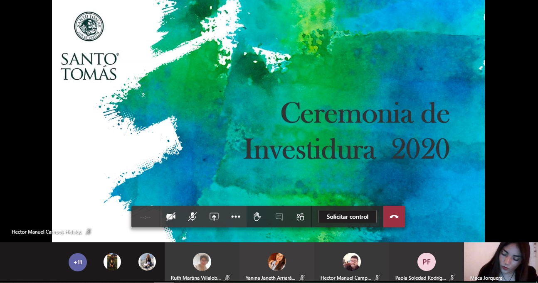Click muted mic icon beside Yanina Janeth
Screen dimensions: 538x283
point(302,278)
